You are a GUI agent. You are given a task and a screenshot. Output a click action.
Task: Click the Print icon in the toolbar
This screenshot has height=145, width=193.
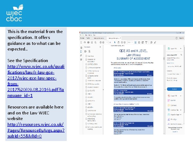pyautogui.click(x=88, y=42)
